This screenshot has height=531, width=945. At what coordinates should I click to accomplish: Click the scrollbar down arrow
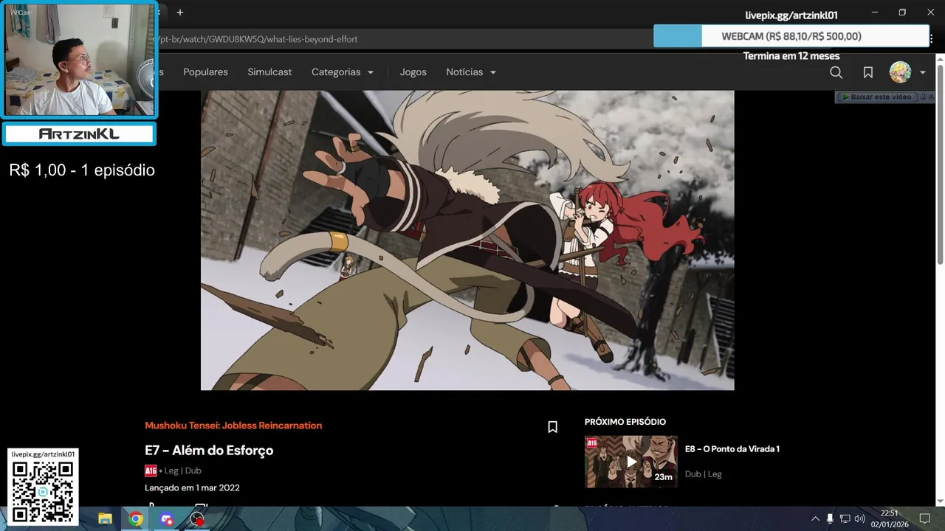(941, 502)
